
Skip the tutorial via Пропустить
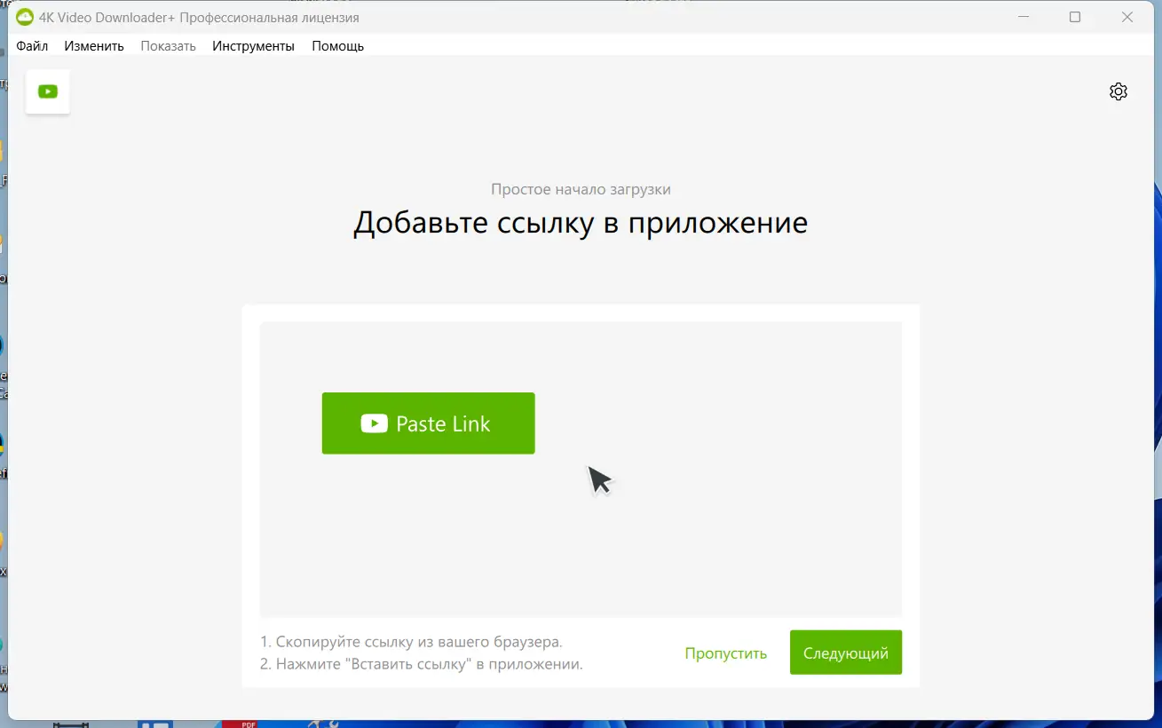coord(725,653)
